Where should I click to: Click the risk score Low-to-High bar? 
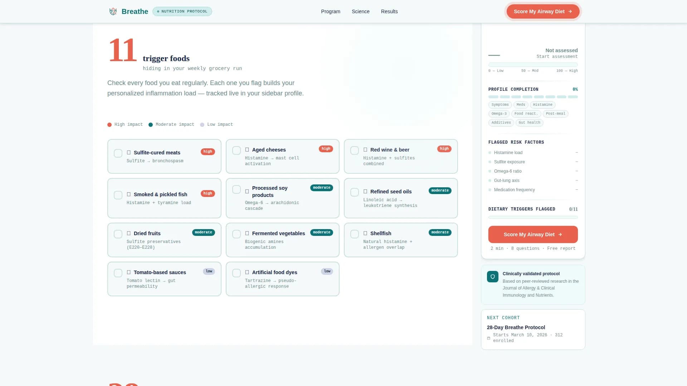click(x=533, y=65)
